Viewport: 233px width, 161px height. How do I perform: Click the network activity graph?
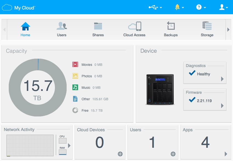click(30, 145)
